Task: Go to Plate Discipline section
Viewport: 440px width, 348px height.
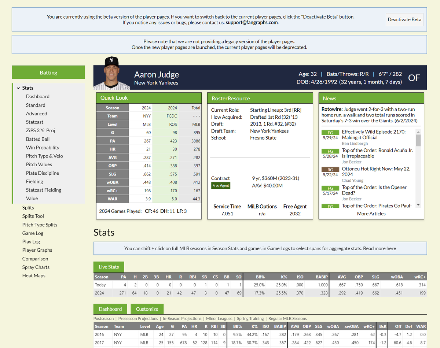Action: click(x=43, y=173)
